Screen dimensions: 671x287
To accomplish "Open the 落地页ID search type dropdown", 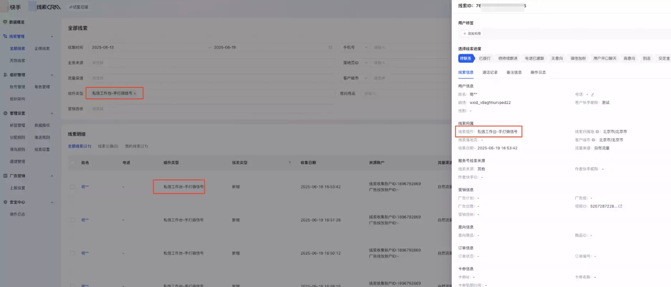I will [355, 63].
